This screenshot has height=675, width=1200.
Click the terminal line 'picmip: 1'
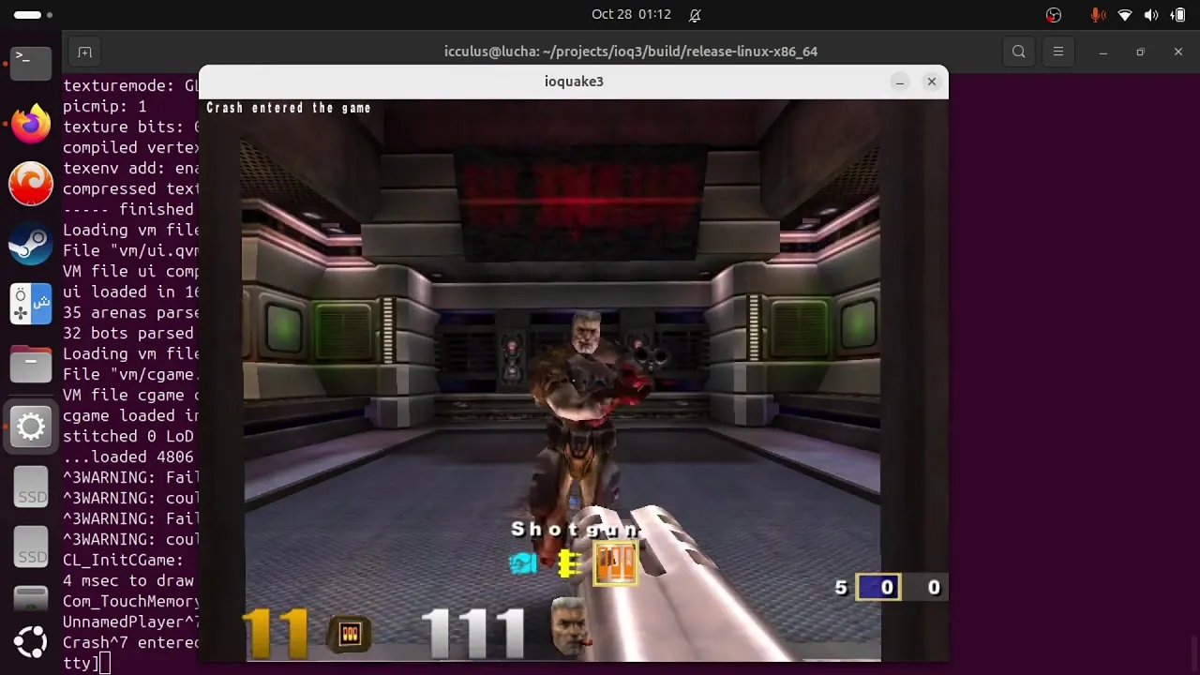tap(105, 106)
